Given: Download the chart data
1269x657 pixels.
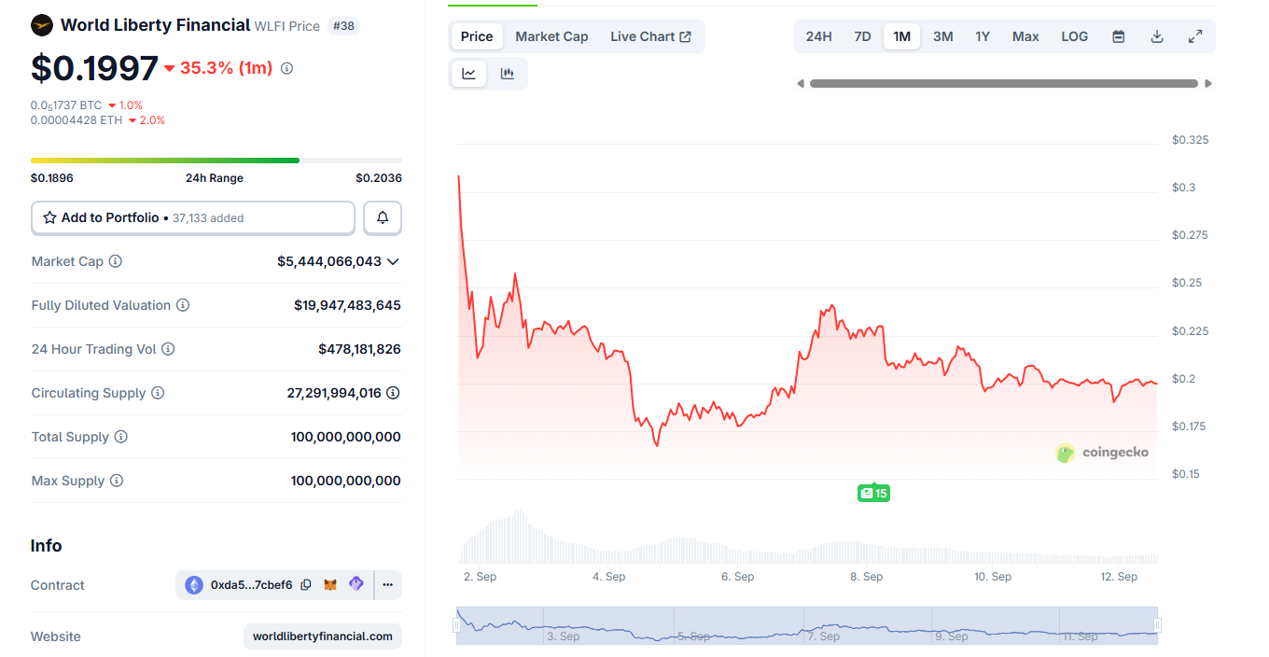Looking at the screenshot, I should (x=1157, y=36).
